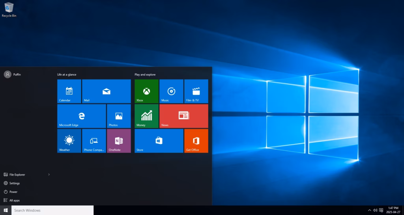404x215 pixels.
Task: Open the Phone Companion tile
Action: point(94,141)
